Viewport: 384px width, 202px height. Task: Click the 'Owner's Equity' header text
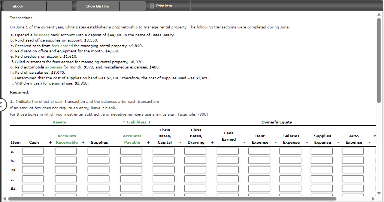(x=277, y=122)
